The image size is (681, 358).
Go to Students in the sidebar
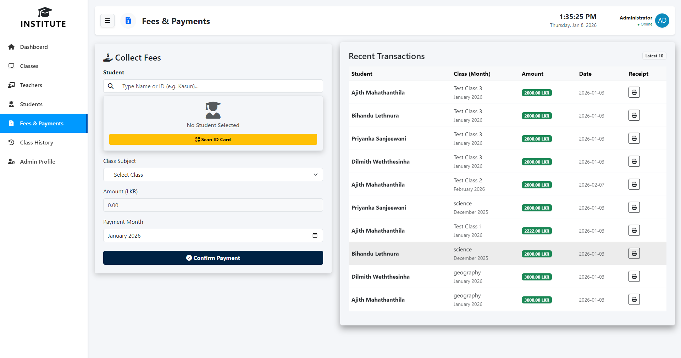pos(31,104)
